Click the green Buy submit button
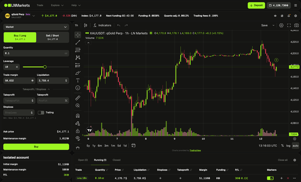 36,147
